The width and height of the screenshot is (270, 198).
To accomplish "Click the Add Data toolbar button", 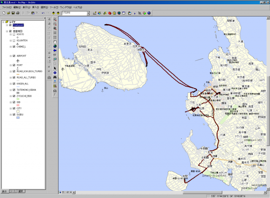I will coord(53,13).
